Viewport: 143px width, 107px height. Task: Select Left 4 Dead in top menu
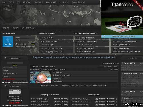64,2
